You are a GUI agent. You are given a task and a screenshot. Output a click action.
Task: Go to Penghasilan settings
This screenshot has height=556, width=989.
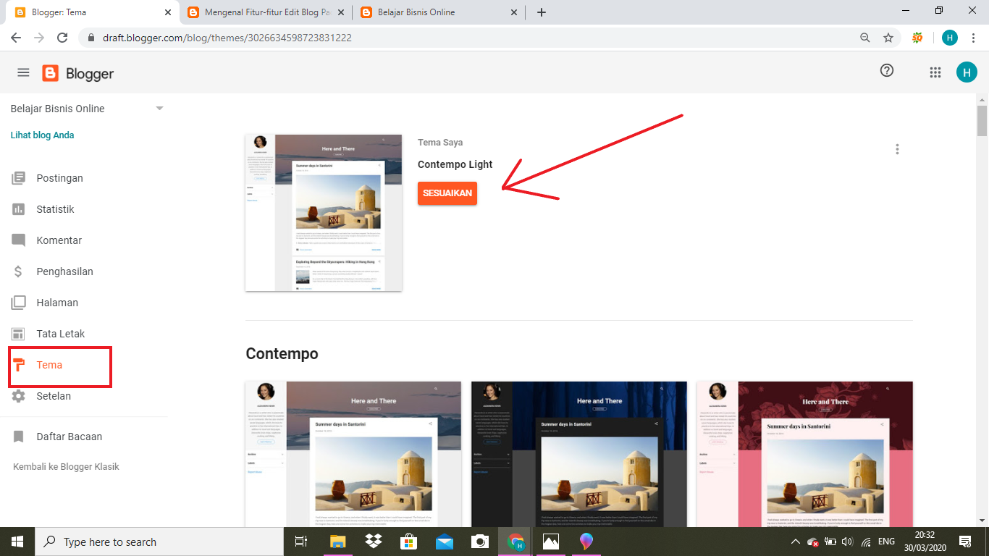(x=65, y=271)
